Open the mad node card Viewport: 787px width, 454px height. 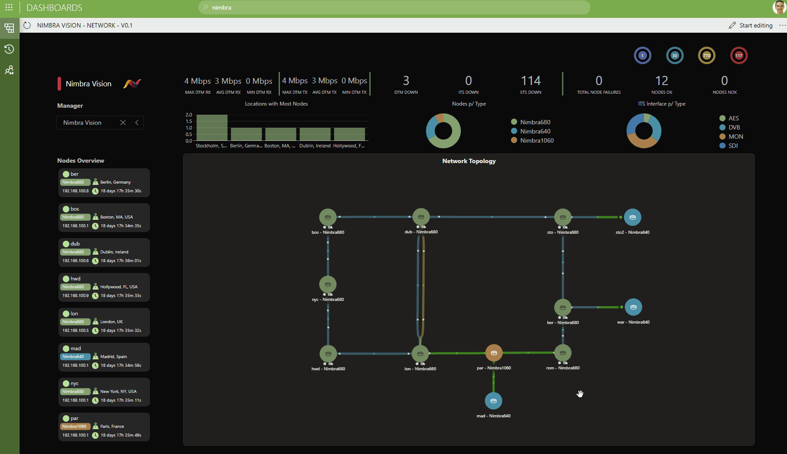pyautogui.click(x=104, y=357)
